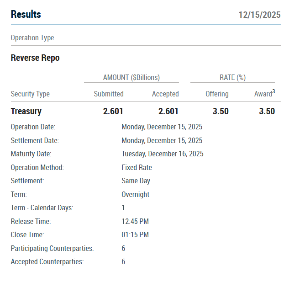Screen dimensions: 289x282
Task: Click the "RATE (%)" column group header
Action: tap(232, 77)
